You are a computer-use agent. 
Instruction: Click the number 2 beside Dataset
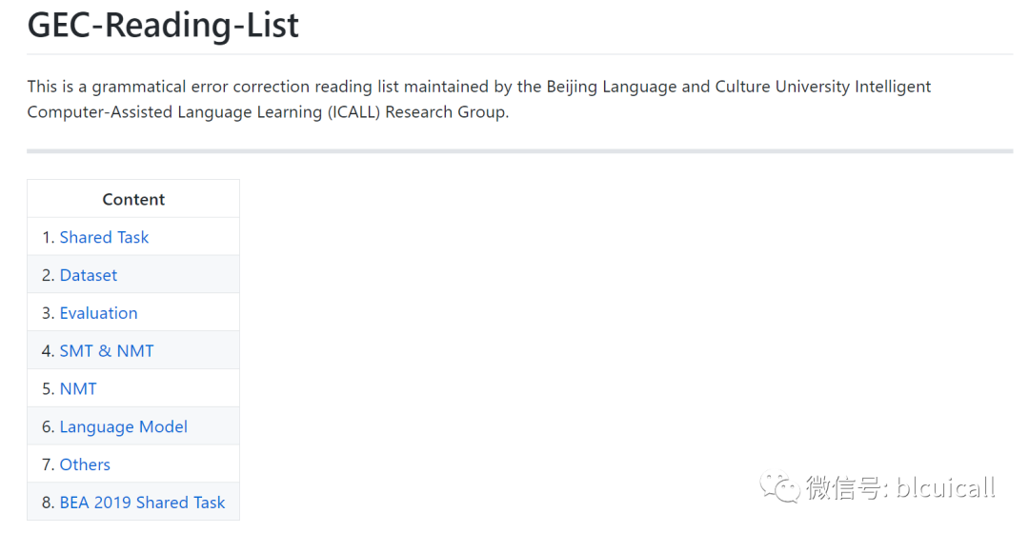(x=48, y=275)
